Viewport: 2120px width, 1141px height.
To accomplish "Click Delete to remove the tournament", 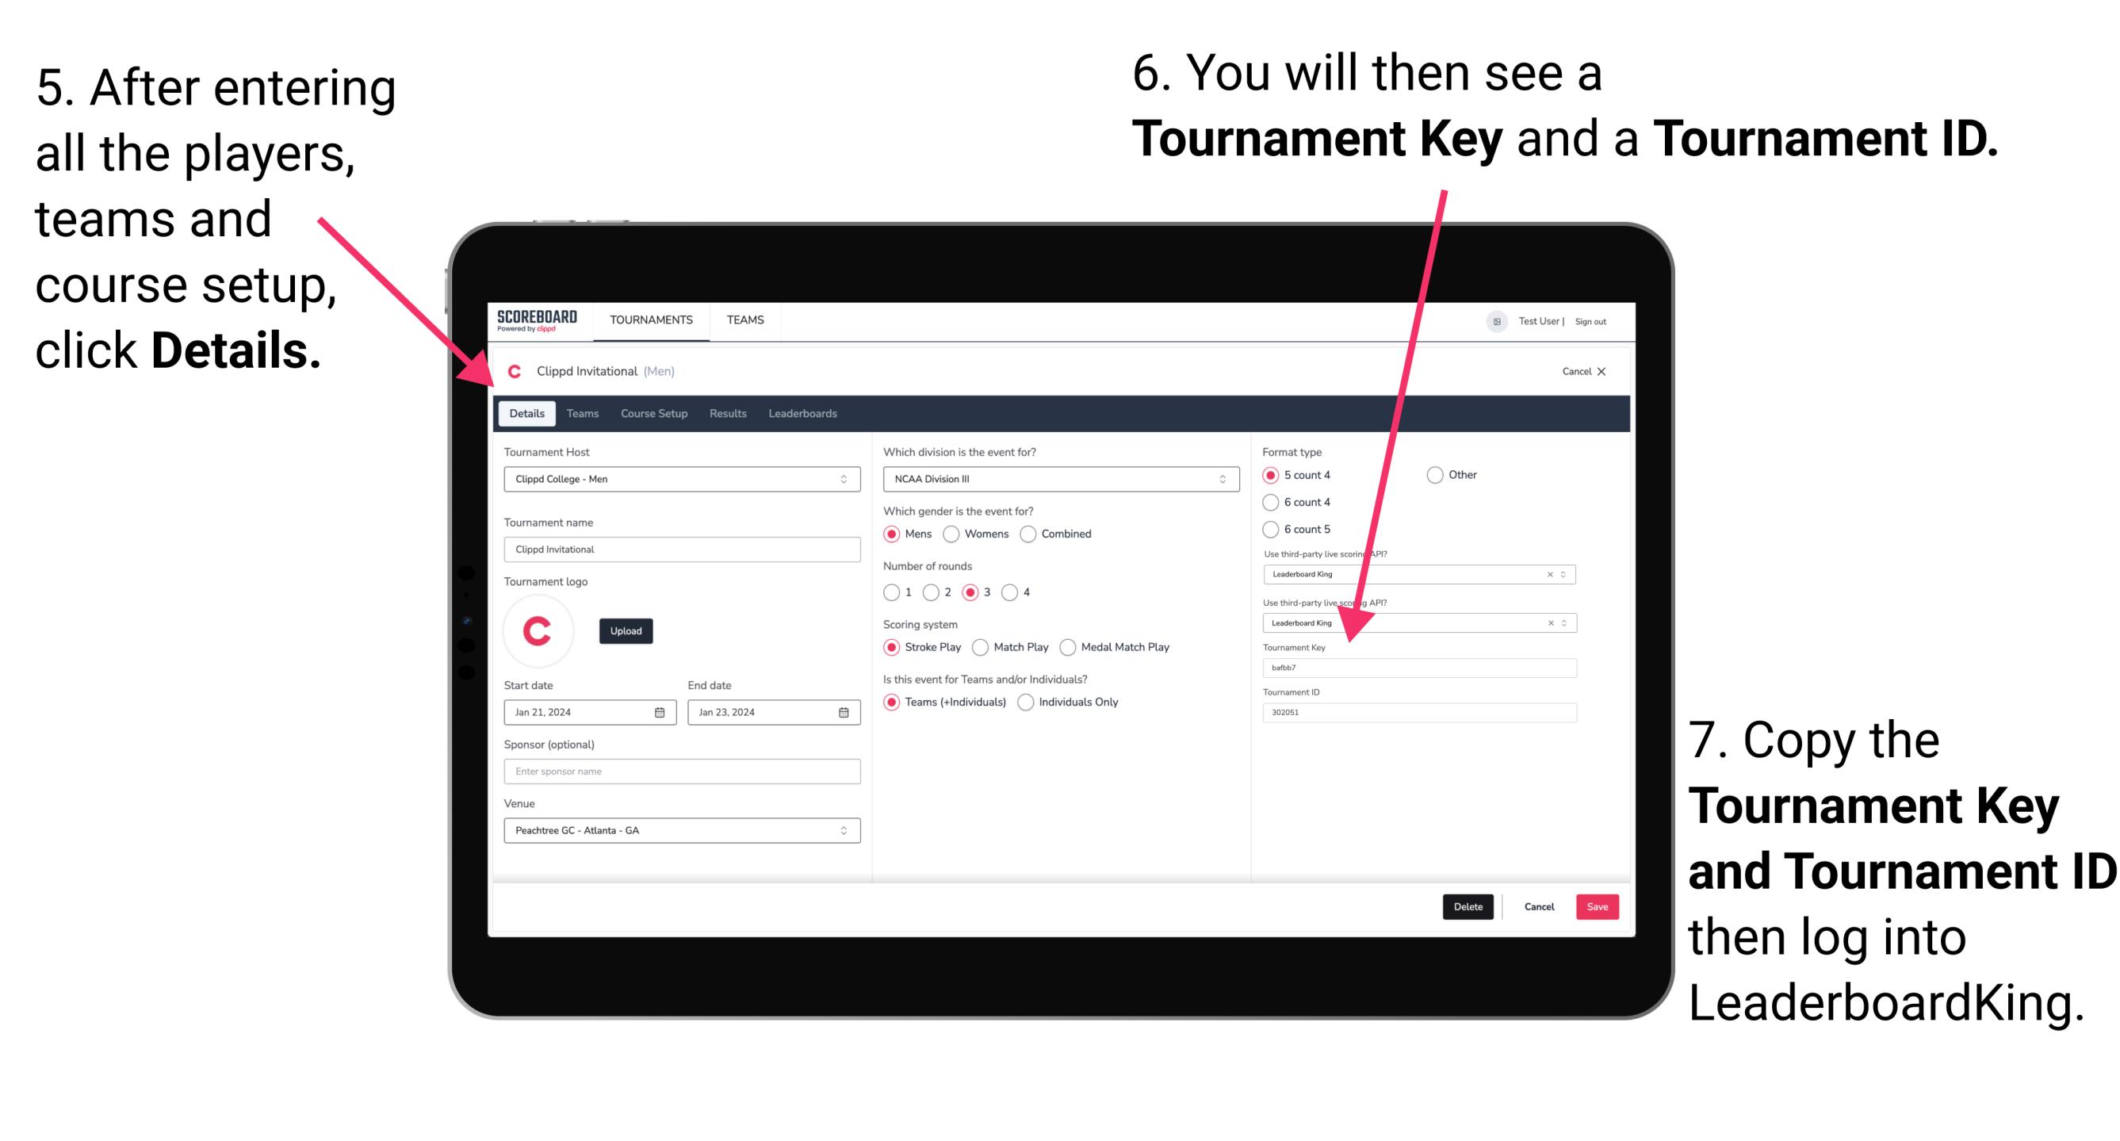I will tap(1468, 906).
